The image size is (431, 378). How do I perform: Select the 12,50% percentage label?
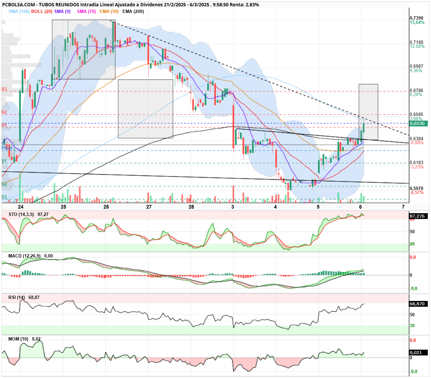417,47
